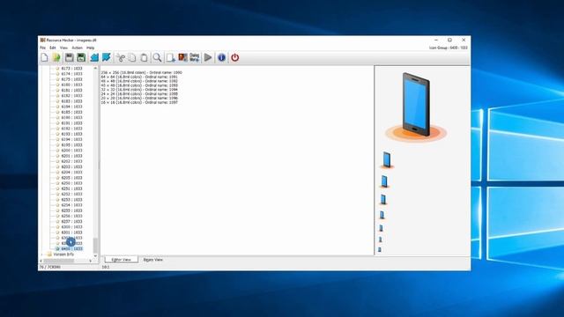The width and height of the screenshot is (564, 317).
Task: Select tree item 6183 : 1033
Action: click(x=71, y=101)
